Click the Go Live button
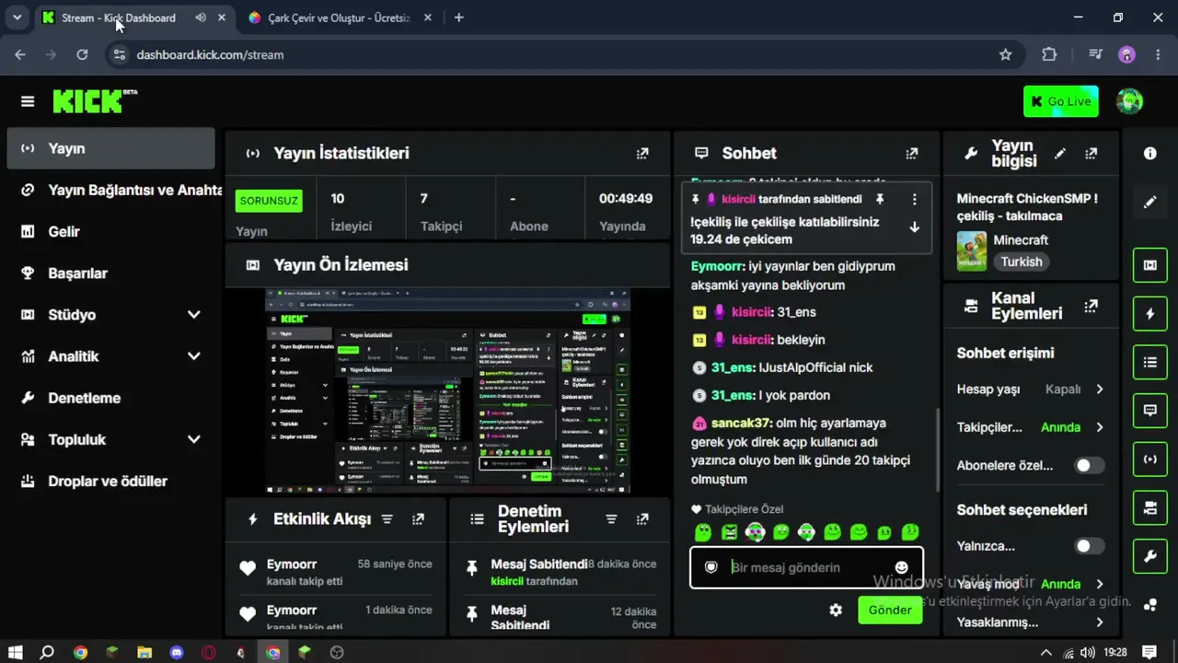Viewport: 1178px width, 663px height. click(x=1060, y=101)
